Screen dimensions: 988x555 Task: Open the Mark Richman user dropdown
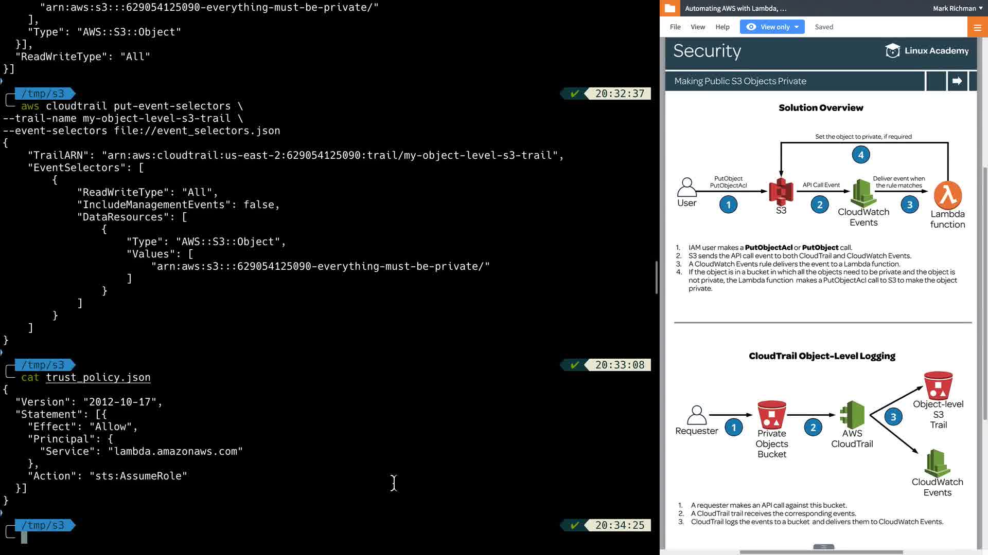958,8
